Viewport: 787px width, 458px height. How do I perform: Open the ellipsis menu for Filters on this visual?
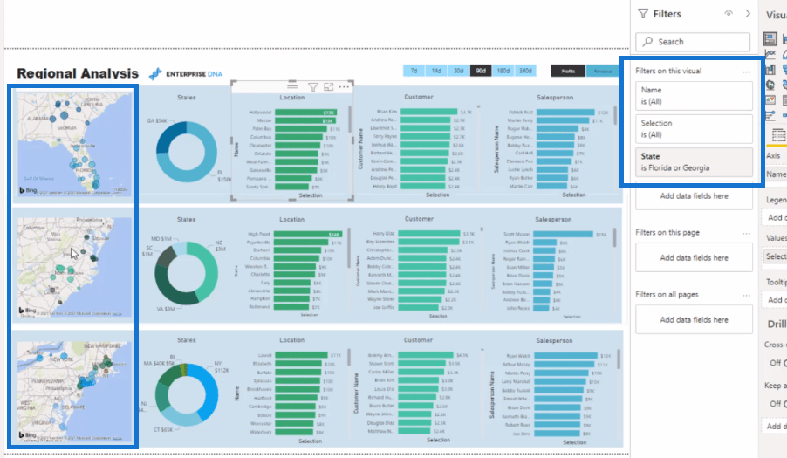[746, 72]
